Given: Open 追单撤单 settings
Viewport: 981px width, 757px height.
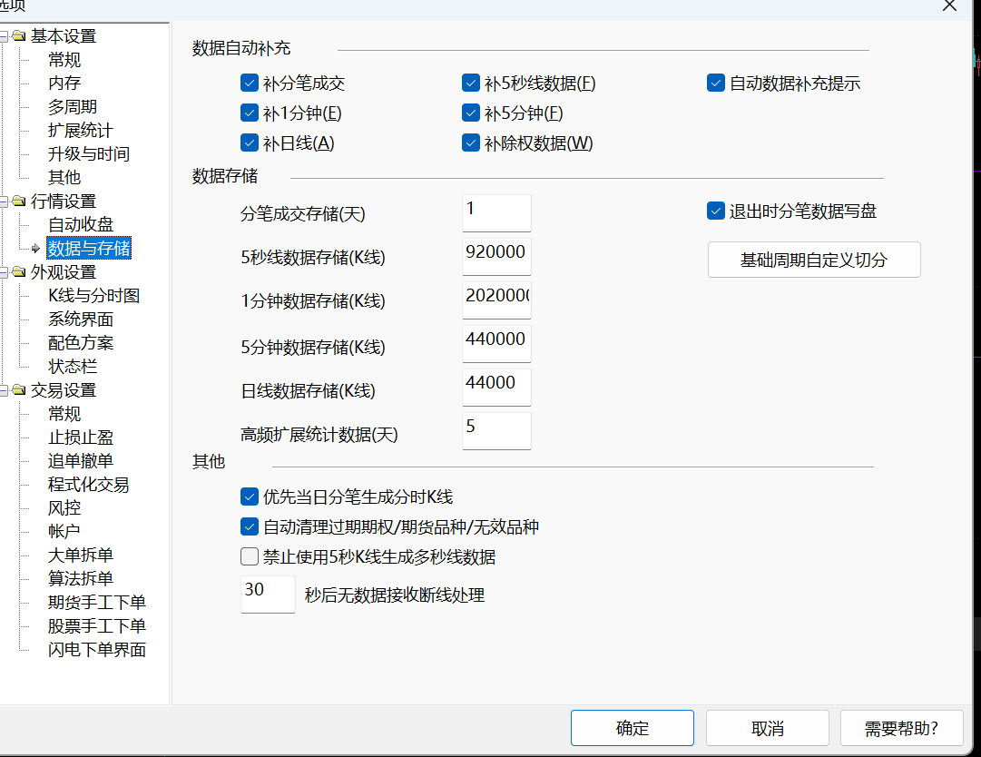Looking at the screenshot, I should 81,461.
